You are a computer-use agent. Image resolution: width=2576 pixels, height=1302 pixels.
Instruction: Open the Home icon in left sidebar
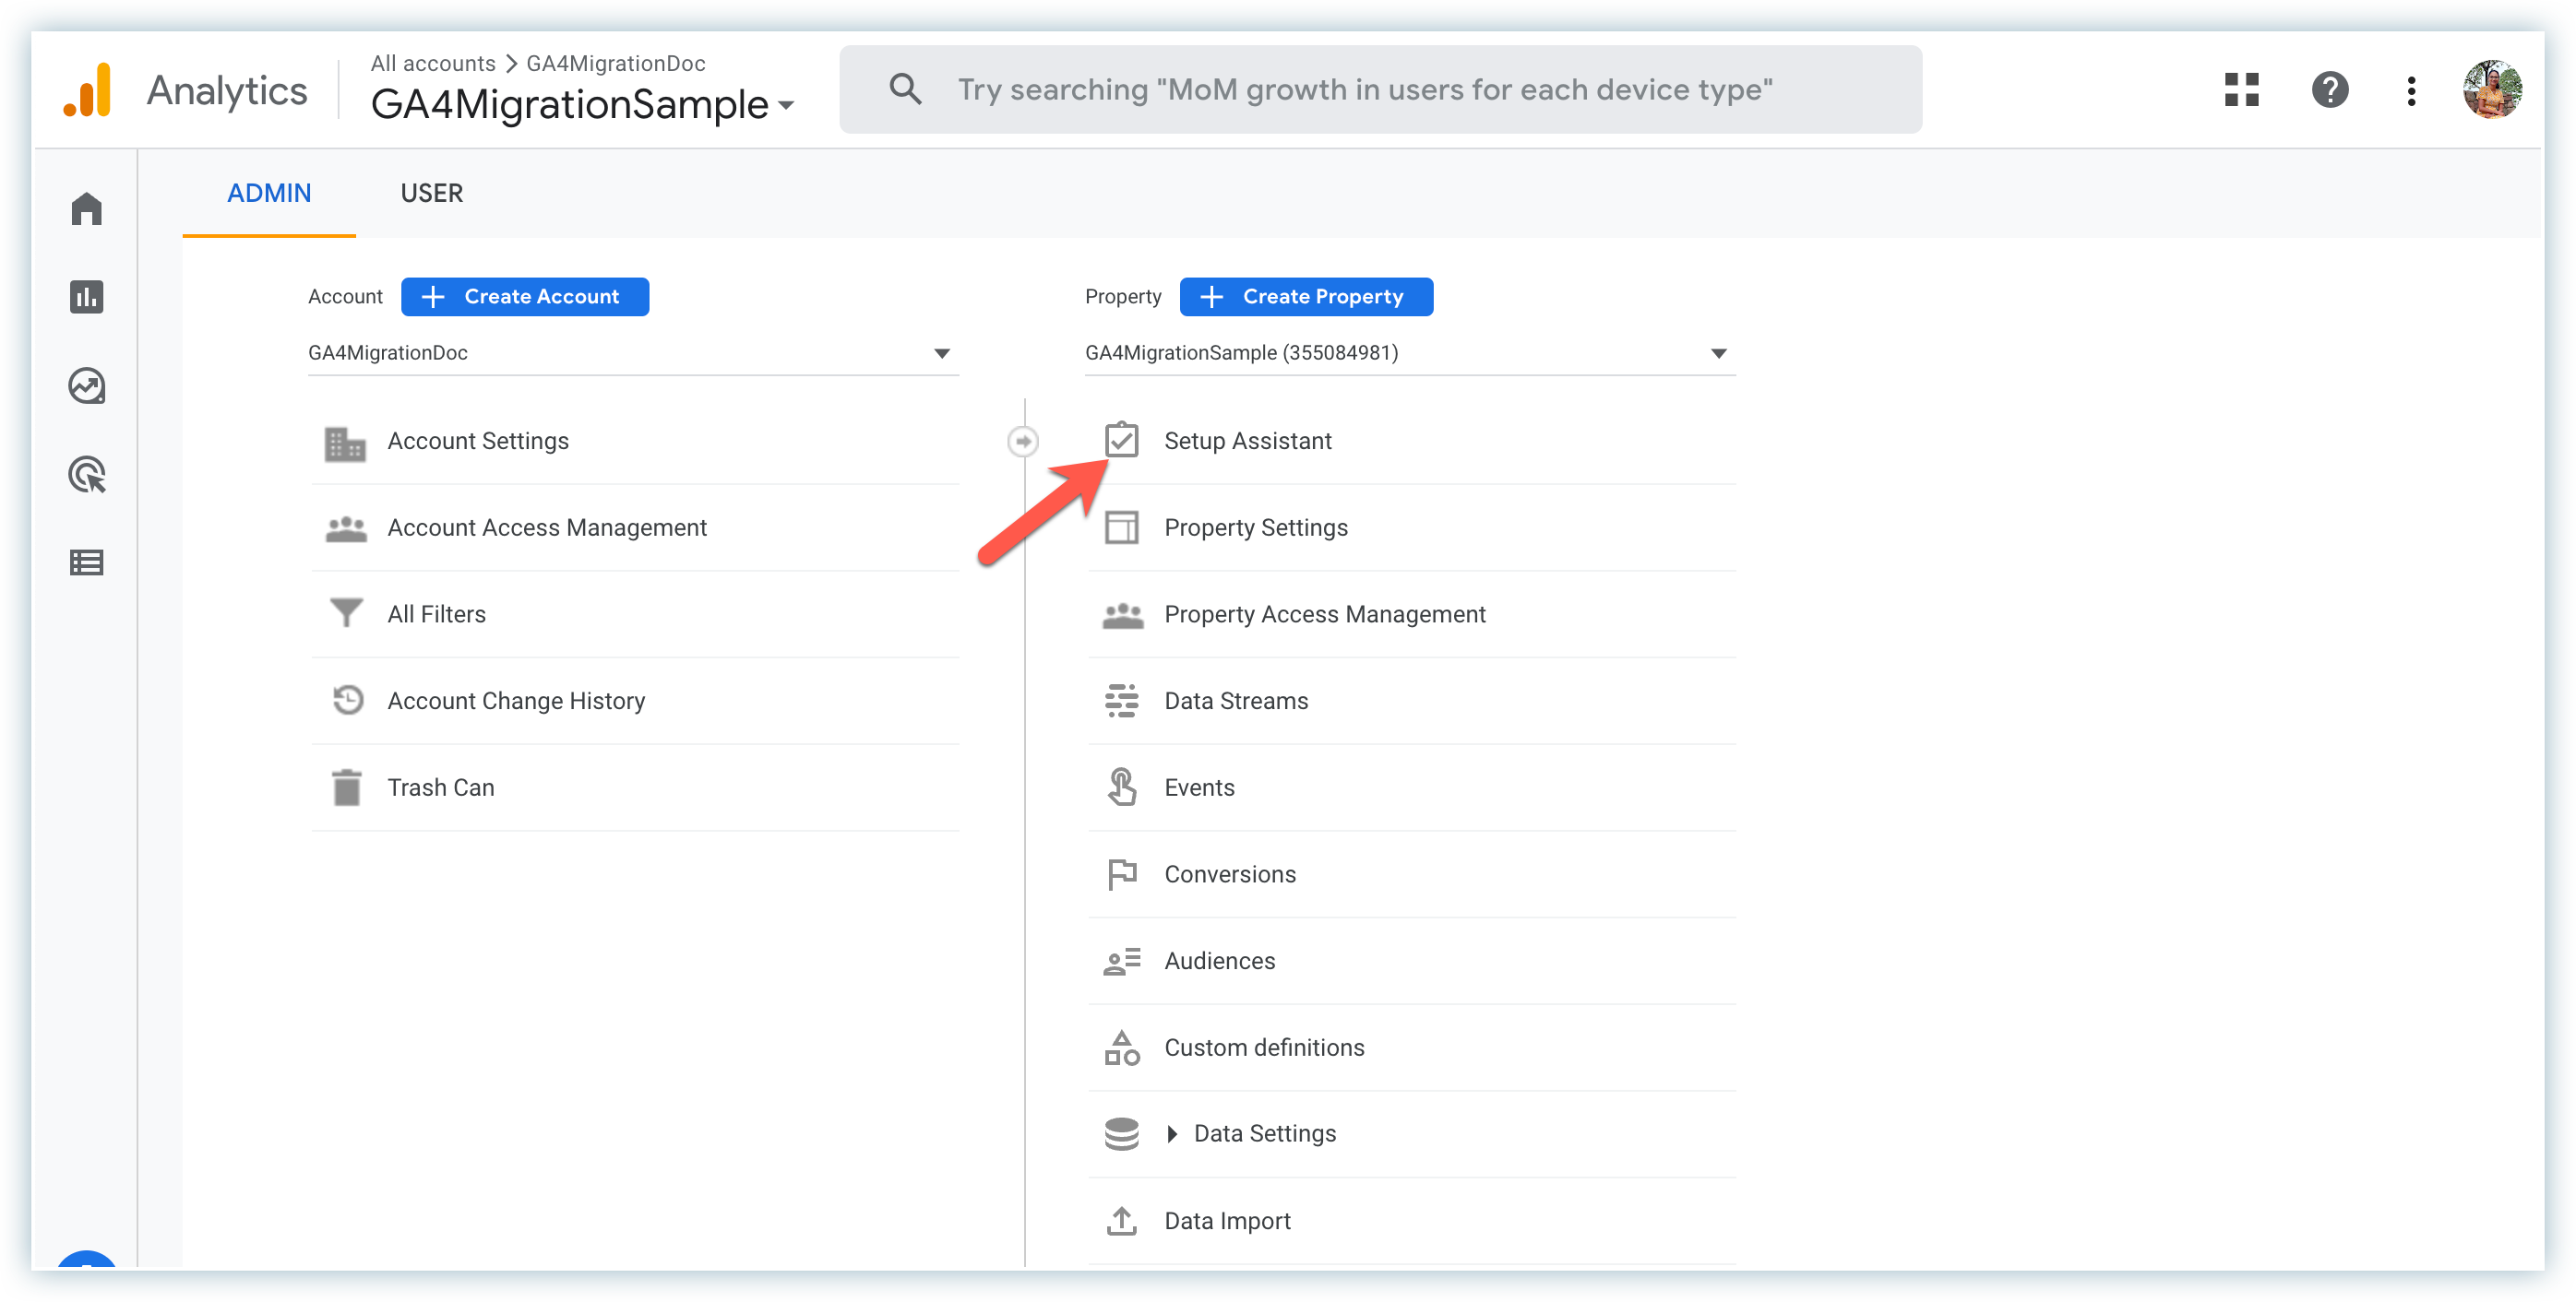point(87,208)
